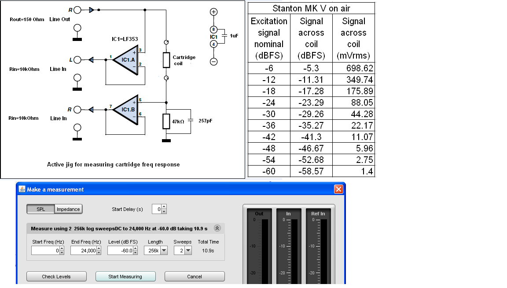Click the Active jig caption text

[114, 164]
